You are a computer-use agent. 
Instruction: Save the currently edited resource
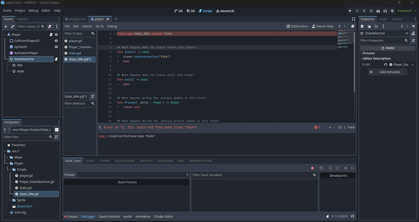pos(376,26)
